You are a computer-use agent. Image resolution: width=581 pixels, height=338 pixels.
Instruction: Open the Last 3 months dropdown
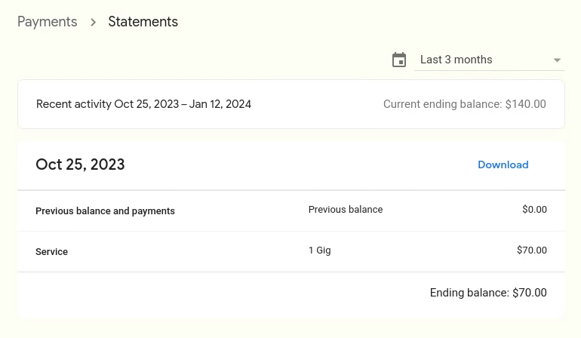pyautogui.click(x=489, y=60)
